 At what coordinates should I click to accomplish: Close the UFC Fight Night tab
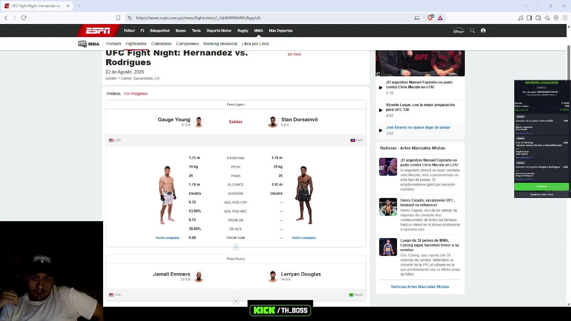pos(68,6)
